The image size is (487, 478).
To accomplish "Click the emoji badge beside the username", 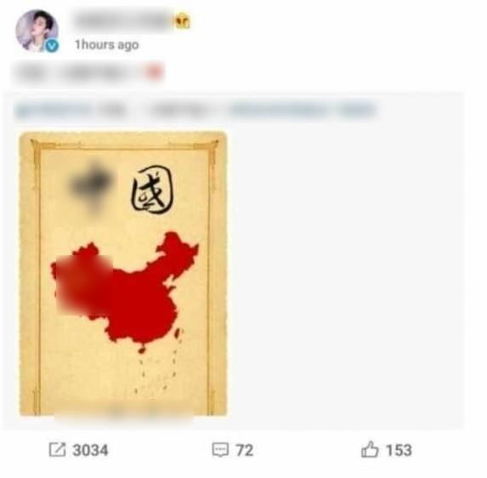I will pyautogui.click(x=183, y=21).
